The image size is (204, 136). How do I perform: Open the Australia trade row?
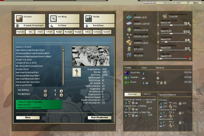[x=158, y=73]
